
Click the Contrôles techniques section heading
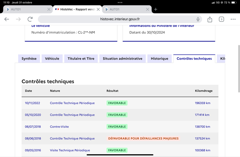click(48, 81)
